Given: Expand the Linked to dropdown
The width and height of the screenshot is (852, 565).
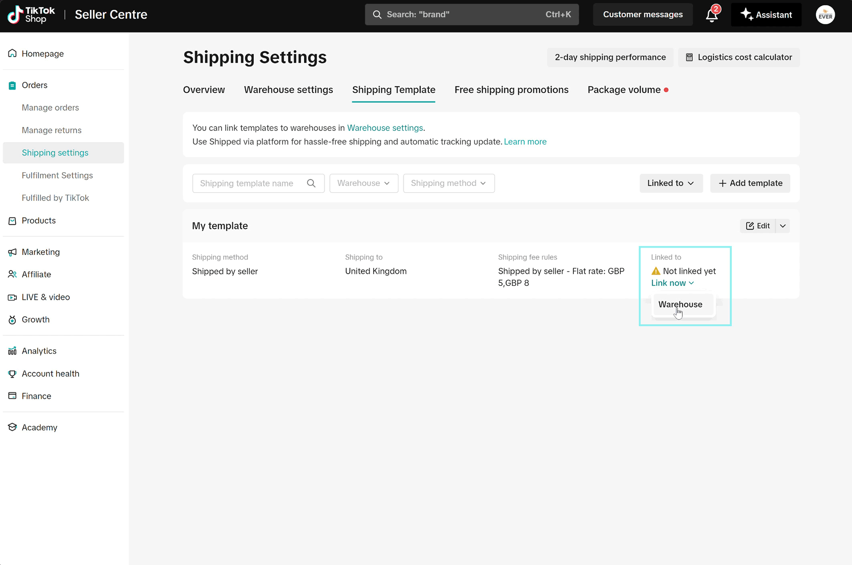Looking at the screenshot, I should coord(671,183).
